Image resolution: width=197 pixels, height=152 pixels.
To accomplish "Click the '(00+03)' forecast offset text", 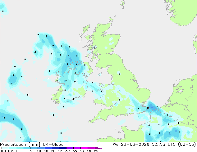I will [x=187, y=145].
